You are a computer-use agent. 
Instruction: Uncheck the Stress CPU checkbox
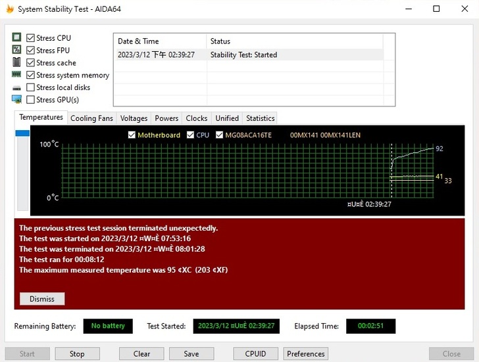[30, 38]
